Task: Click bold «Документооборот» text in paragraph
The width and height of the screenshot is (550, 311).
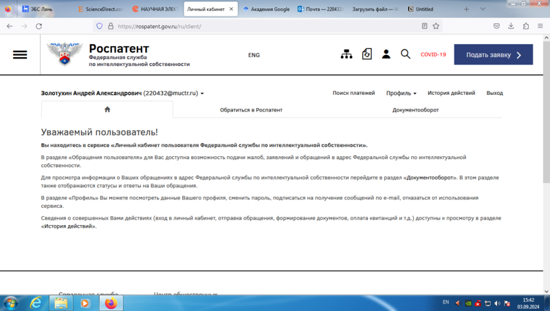Action: pyautogui.click(x=430, y=178)
